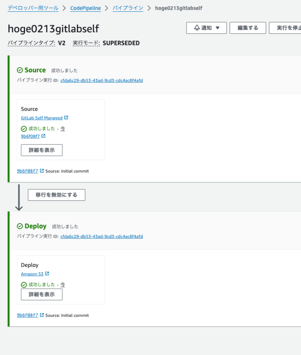The height and width of the screenshot is (355, 301).
Task: Click デベロッパー用ツール breadcrumb
Action: coord(33,8)
